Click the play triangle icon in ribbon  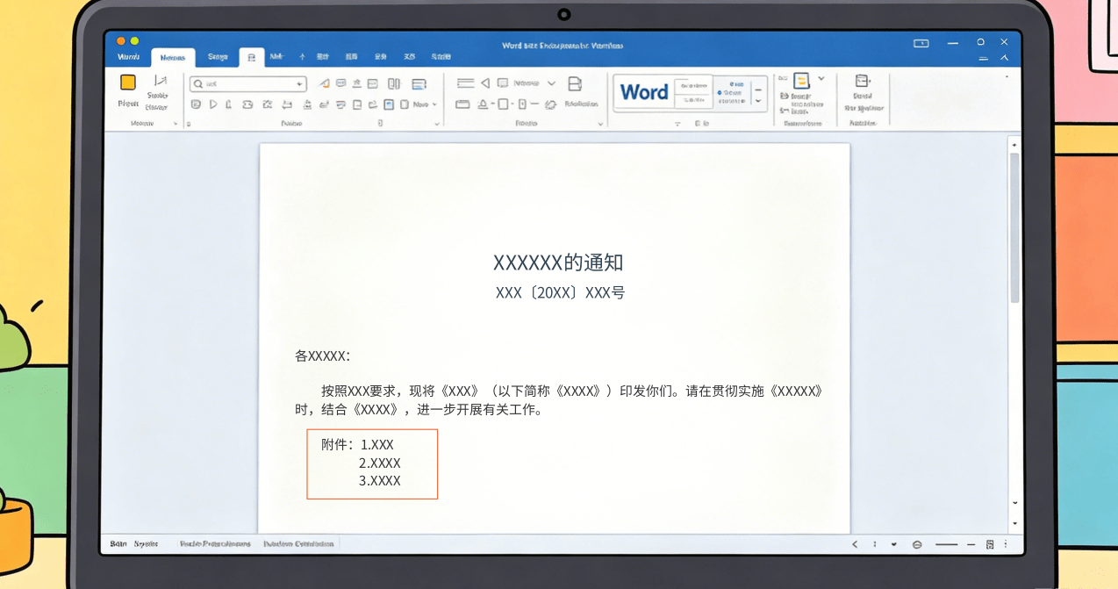click(213, 104)
